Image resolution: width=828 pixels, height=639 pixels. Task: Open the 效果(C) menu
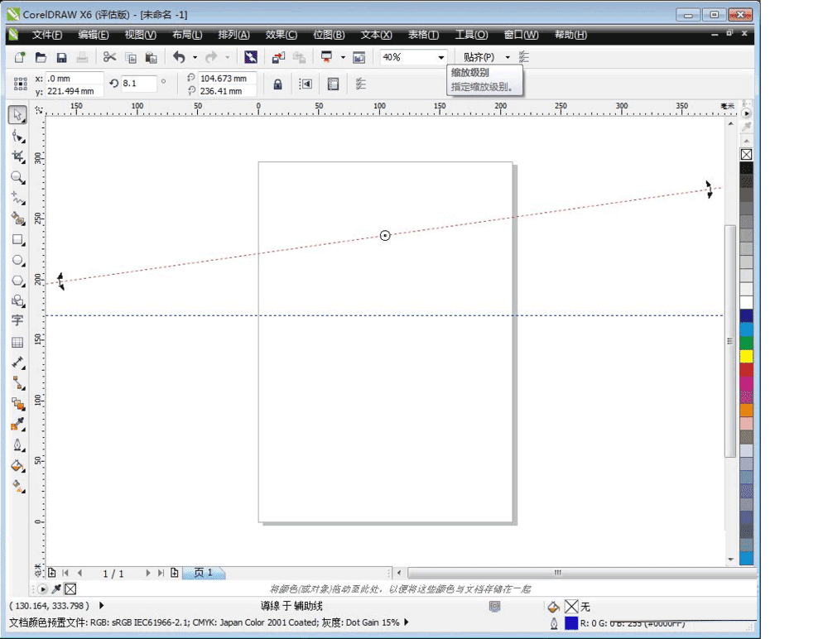point(281,35)
